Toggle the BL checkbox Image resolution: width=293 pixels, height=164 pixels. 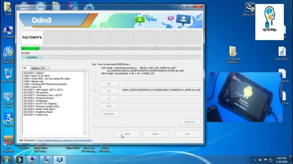pyautogui.click(x=95, y=83)
